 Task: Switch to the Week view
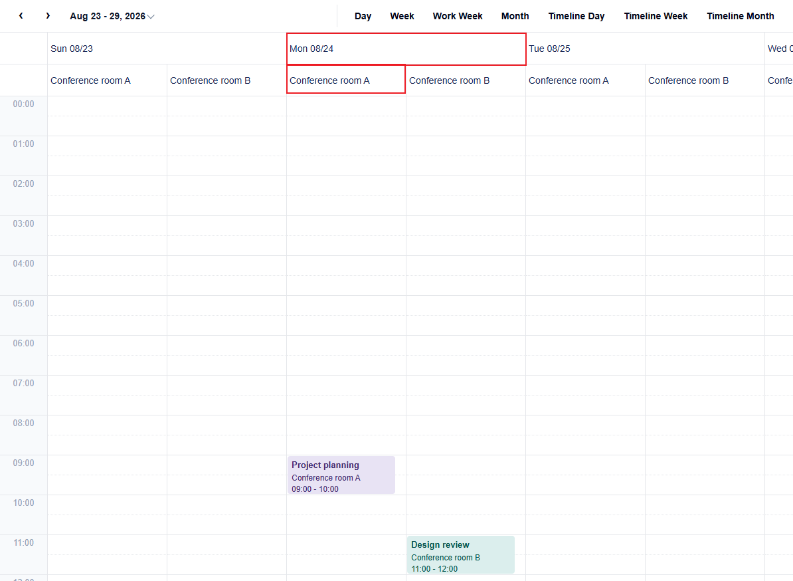pos(402,16)
